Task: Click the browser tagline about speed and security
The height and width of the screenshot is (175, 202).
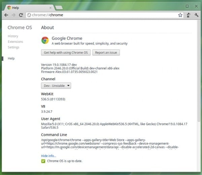Action: click(x=90, y=44)
